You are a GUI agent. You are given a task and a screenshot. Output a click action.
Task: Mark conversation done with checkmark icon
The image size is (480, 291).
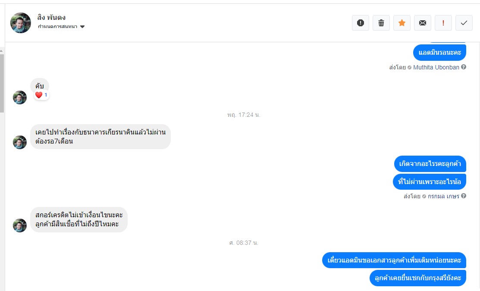coord(464,23)
